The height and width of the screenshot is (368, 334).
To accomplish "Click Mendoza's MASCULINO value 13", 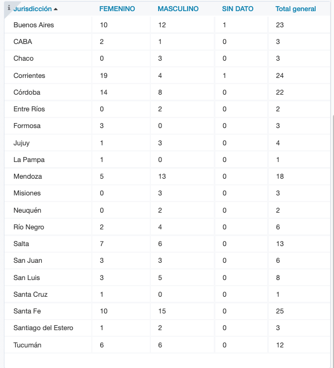I will [x=162, y=176].
